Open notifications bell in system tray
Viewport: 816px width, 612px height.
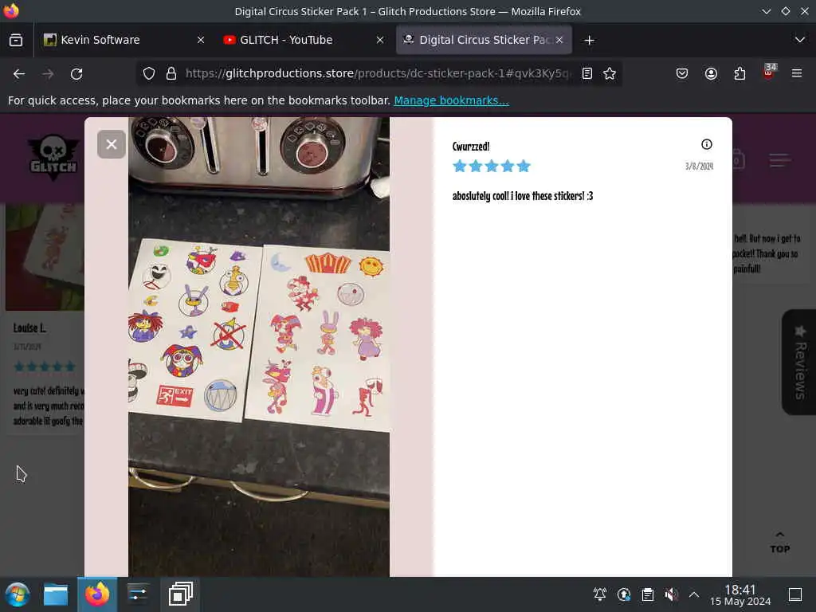click(x=599, y=594)
